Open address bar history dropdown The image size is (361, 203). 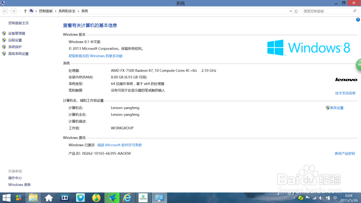click(x=291, y=11)
